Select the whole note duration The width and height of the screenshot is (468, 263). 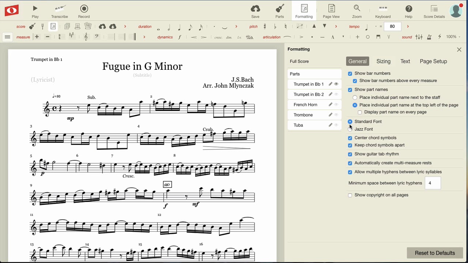[x=158, y=28]
